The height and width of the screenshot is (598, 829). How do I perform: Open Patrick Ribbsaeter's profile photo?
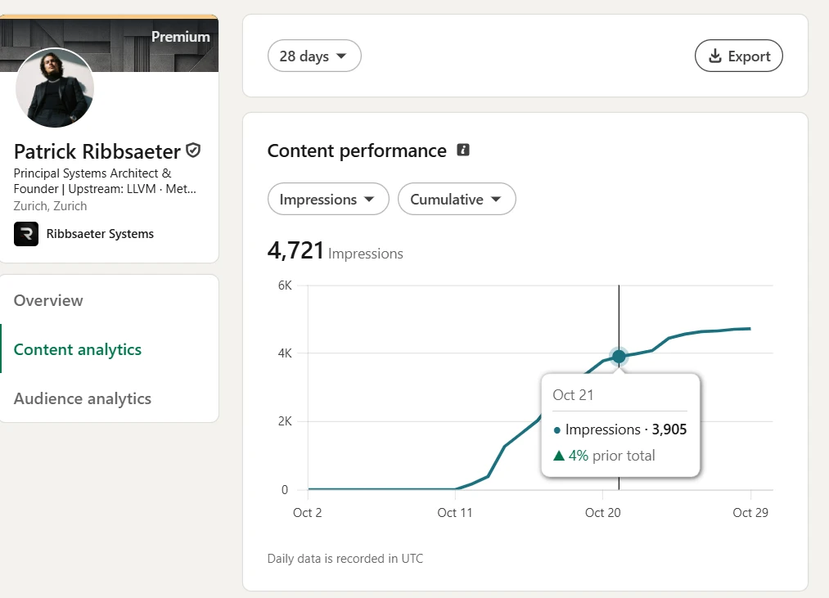pos(55,88)
